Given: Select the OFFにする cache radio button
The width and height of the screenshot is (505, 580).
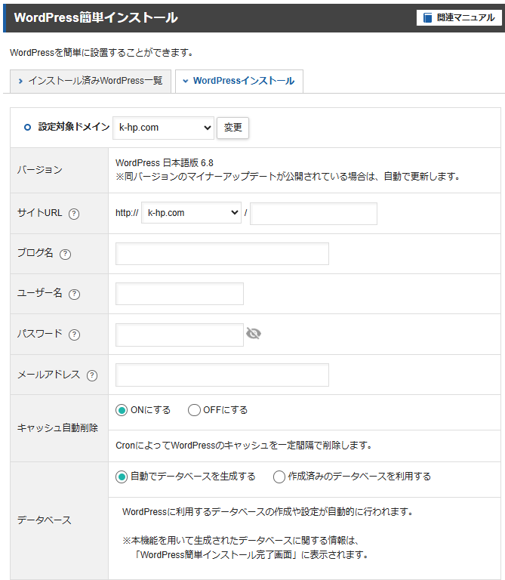Looking at the screenshot, I should pyautogui.click(x=194, y=410).
